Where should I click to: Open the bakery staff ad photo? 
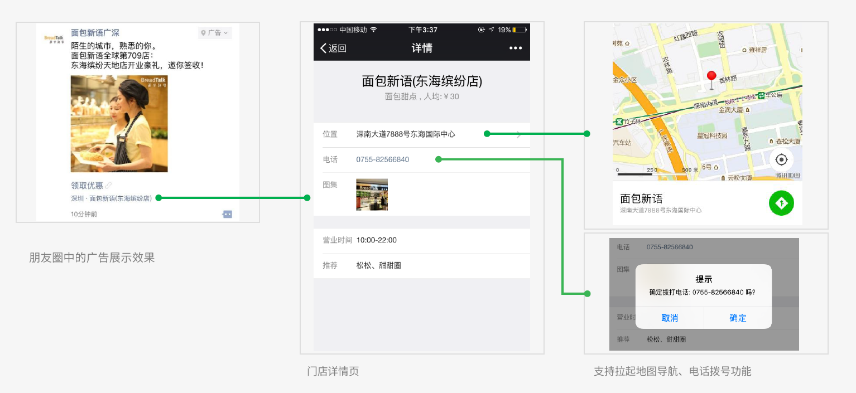(x=119, y=124)
